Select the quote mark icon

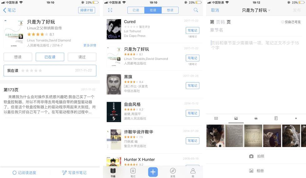point(256,118)
